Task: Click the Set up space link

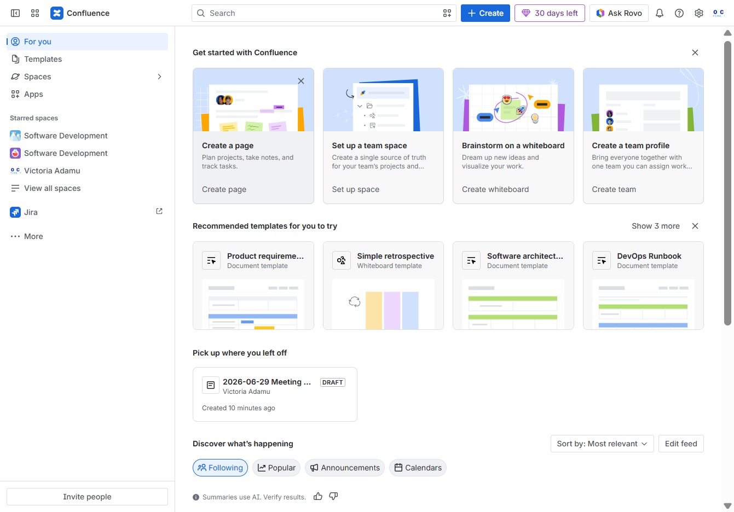Action: [x=356, y=189]
